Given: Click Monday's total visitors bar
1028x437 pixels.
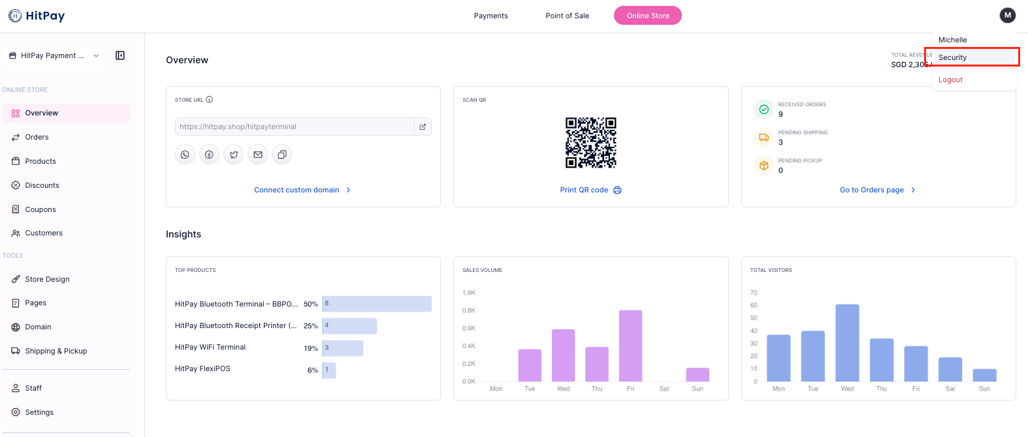Looking at the screenshot, I should [779, 358].
